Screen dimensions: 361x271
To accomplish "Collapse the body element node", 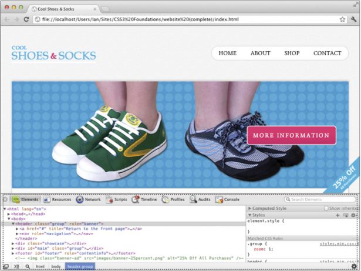I will tap(9, 219).
